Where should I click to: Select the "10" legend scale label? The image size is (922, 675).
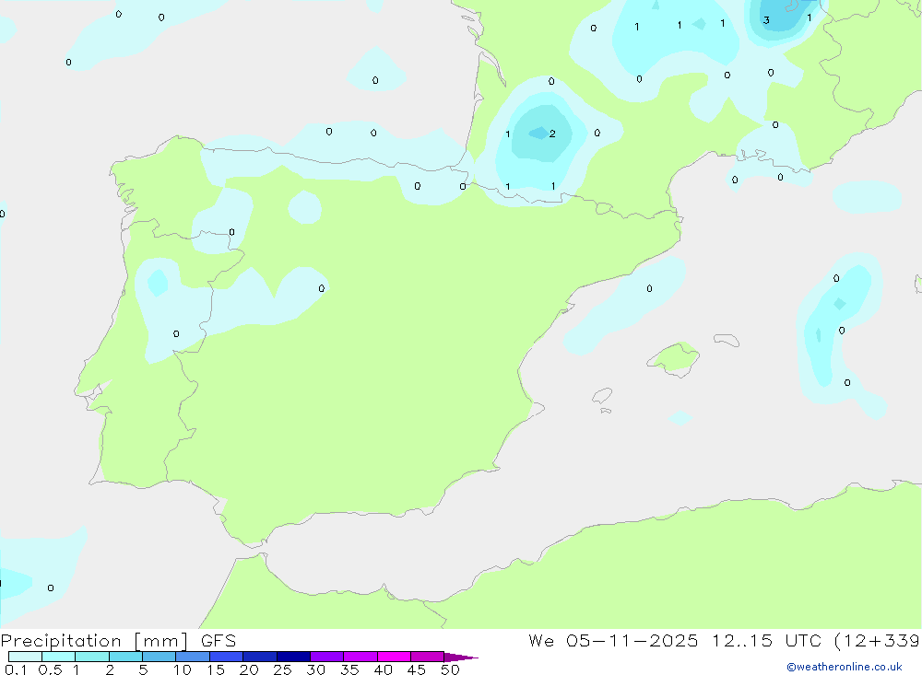183,669
